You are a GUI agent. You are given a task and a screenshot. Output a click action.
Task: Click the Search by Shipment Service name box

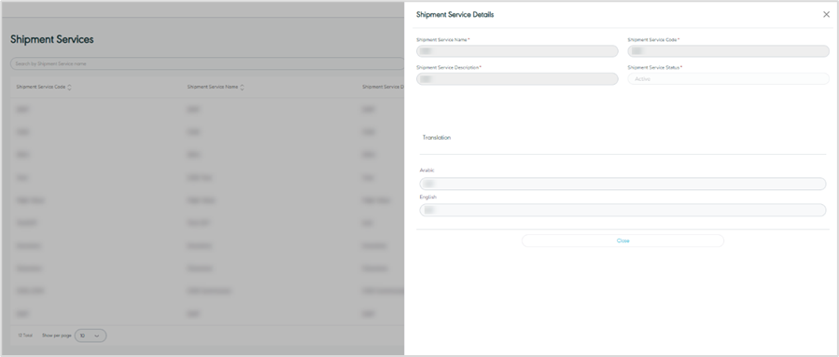click(x=207, y=63)
